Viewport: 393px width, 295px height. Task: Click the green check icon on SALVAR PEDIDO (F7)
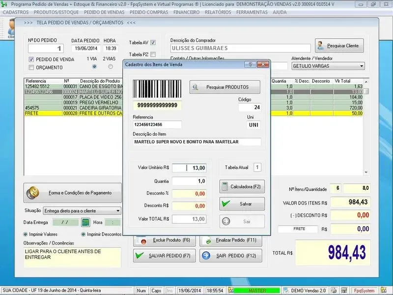[x=140, y=256]
